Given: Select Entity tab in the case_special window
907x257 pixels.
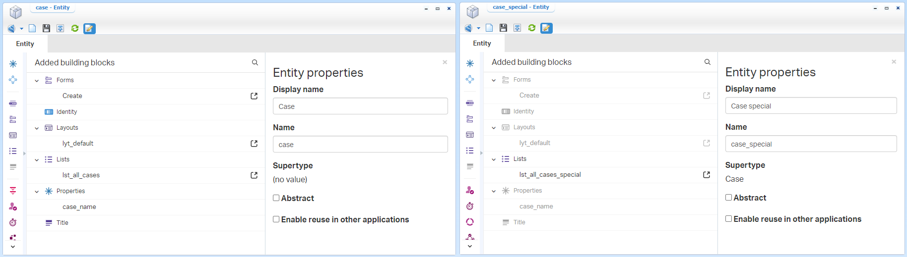Looking at the screenshot, I should tap(482, 44).
